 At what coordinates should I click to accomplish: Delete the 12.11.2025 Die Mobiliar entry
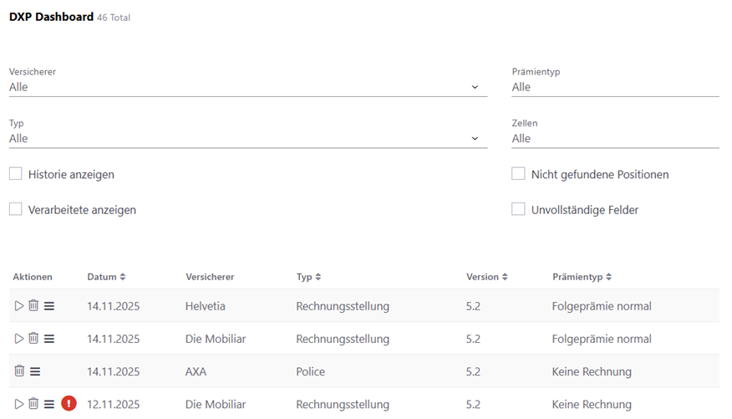[33, 404]
